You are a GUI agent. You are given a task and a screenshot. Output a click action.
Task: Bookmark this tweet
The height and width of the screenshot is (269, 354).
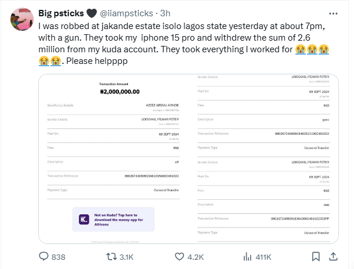pos(316,256)
